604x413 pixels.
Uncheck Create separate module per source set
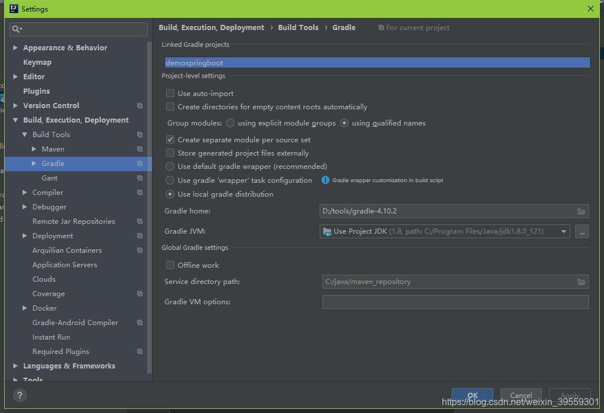click(x=170, y=139)
